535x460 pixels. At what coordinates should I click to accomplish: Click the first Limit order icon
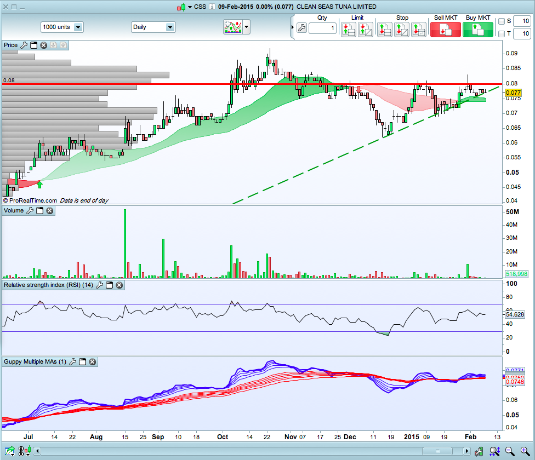tap(349, 30)
